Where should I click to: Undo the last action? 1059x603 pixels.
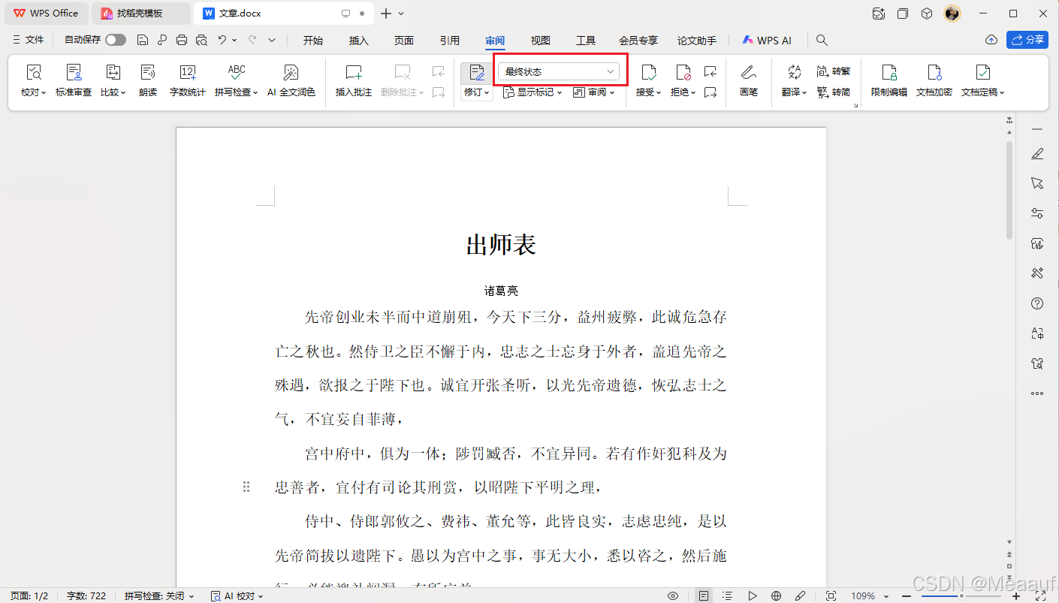(x=222, y=40)
